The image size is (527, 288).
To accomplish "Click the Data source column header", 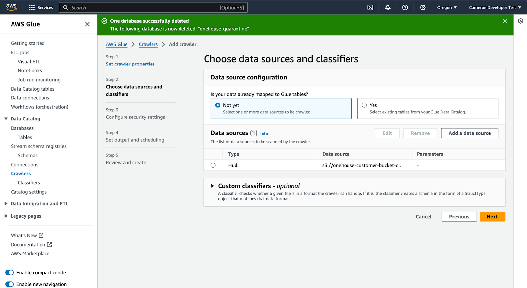I will tap(336, 154).
